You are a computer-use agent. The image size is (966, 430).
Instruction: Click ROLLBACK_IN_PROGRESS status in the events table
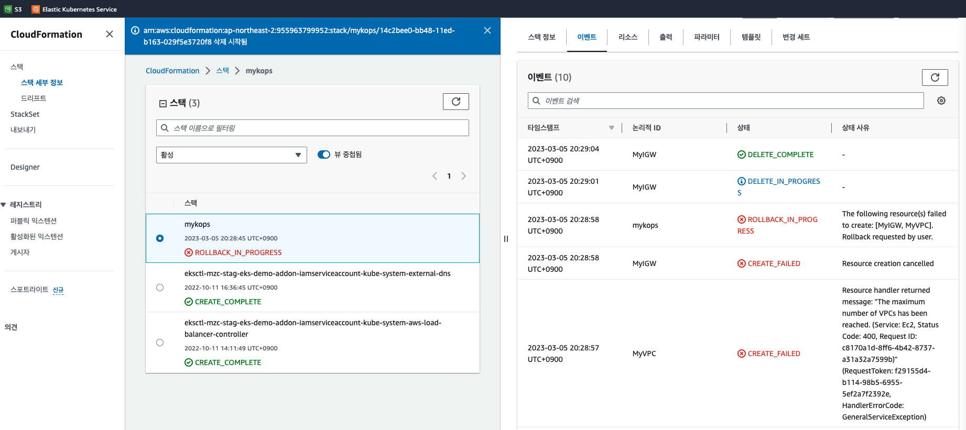point(777,225)
